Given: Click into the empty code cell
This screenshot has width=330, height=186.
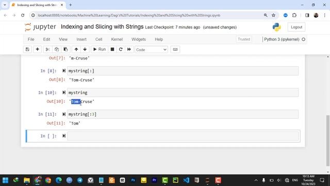Looking at the screenshot, I should pyautogui.click(x=183, y=136).
